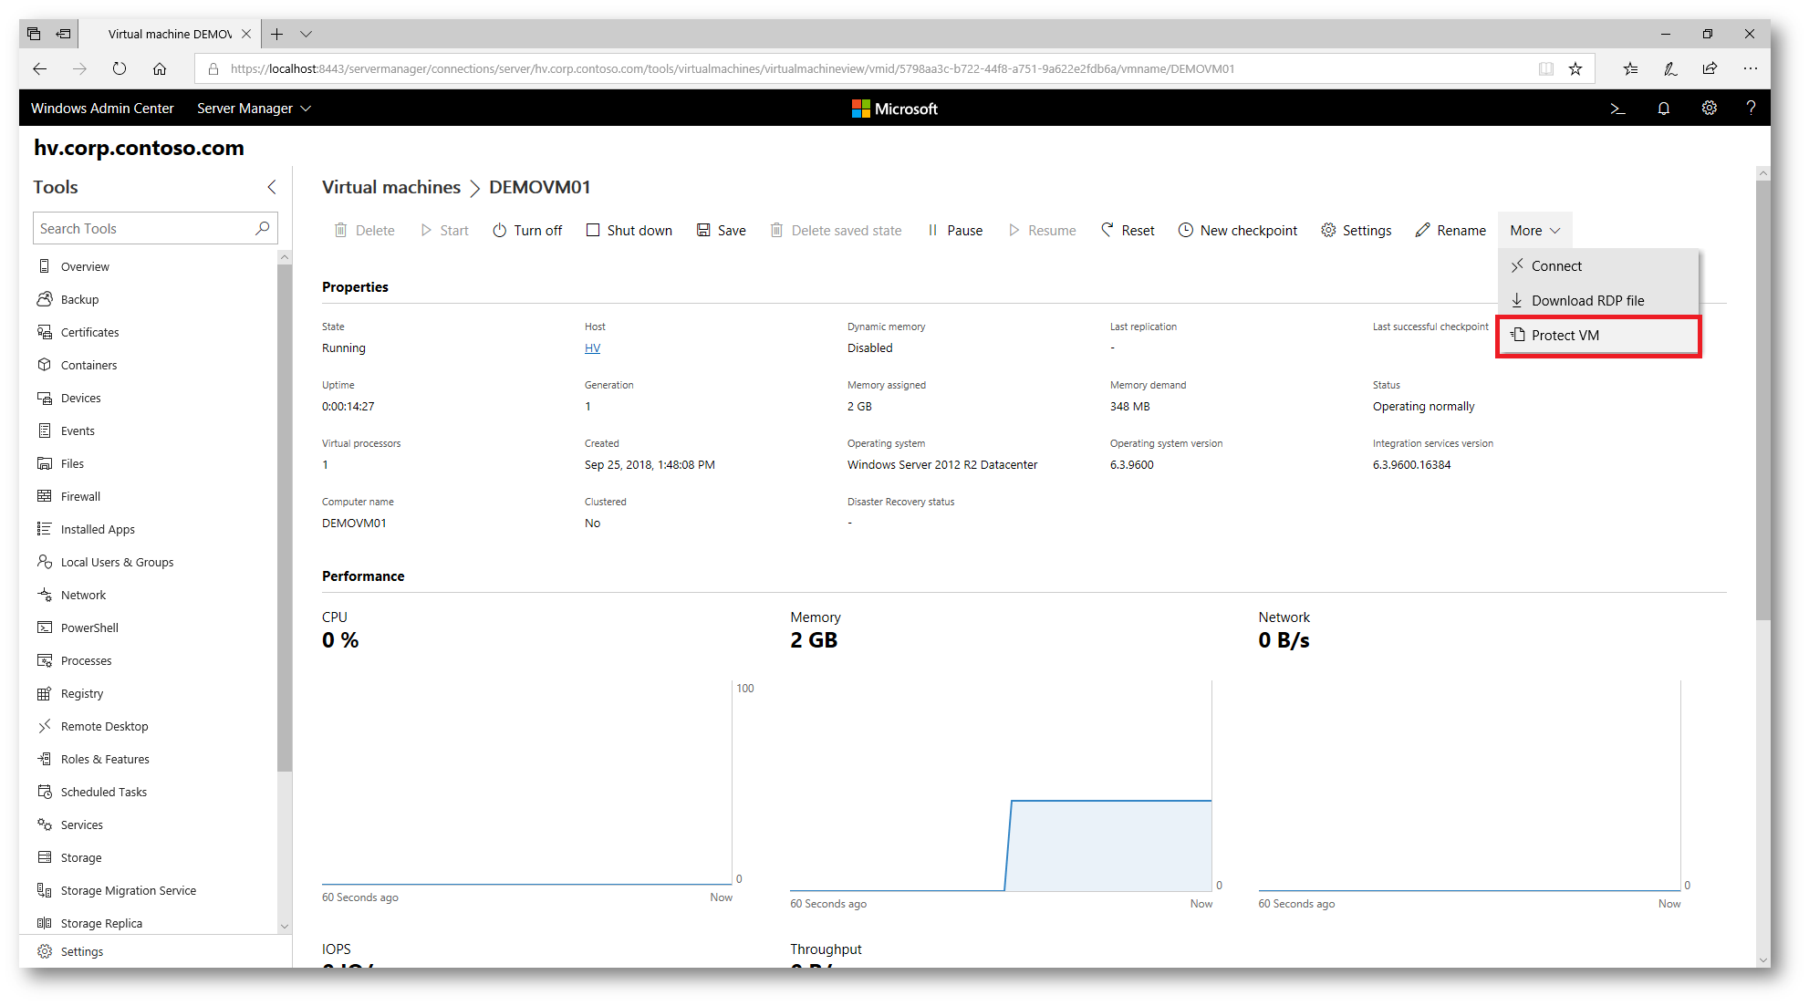Viewport: 1809px width, 1006px height.
Task: Click the browser refresh icon
Action: (x=120, y=68)
